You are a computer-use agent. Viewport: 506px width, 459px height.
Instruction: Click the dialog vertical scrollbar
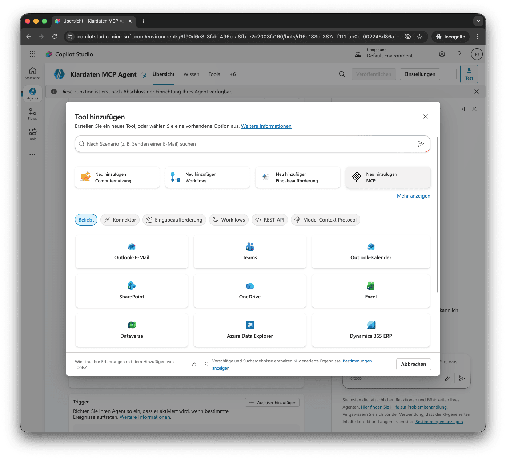point(438,214)
